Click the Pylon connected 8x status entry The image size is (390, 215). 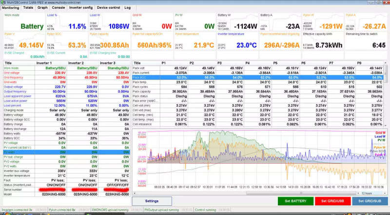pyautogui.click(x=62, y=210)
